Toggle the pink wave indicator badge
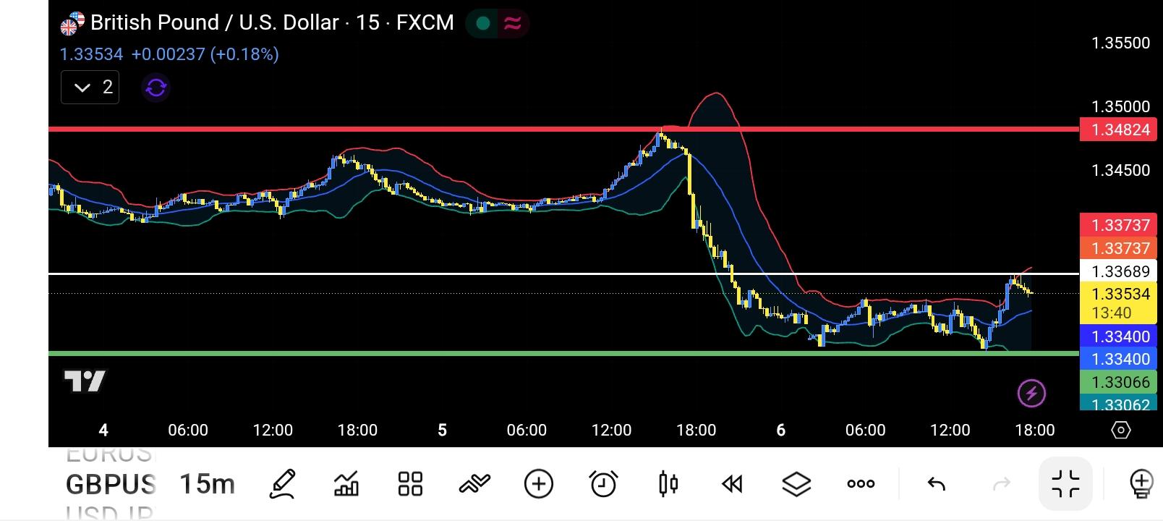Viewport: 1163px width, 521px height. click(512, 24)
